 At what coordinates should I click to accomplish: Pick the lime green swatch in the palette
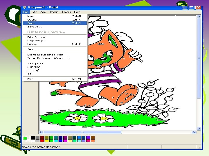click(x=51, y=140)
